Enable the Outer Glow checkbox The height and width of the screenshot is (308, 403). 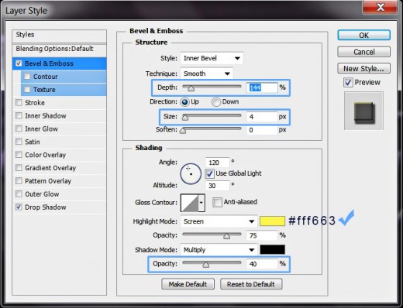pos(19,193)
